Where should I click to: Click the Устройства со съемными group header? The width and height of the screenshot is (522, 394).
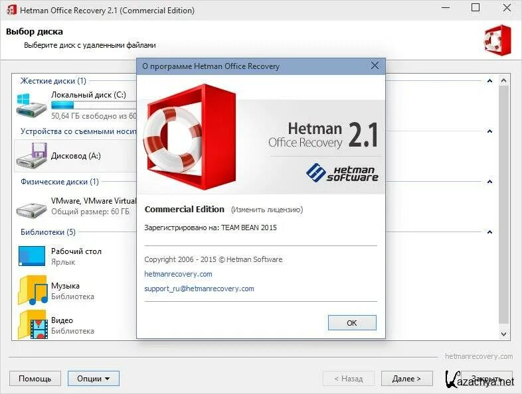(x=78, y=131)
